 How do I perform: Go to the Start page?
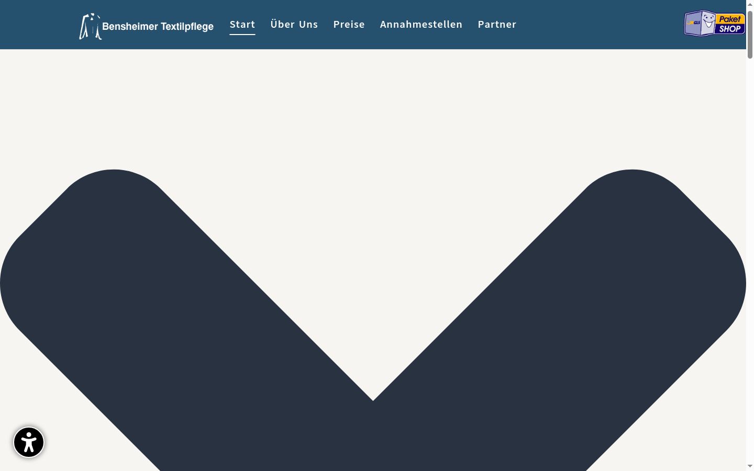click(242, 24)
